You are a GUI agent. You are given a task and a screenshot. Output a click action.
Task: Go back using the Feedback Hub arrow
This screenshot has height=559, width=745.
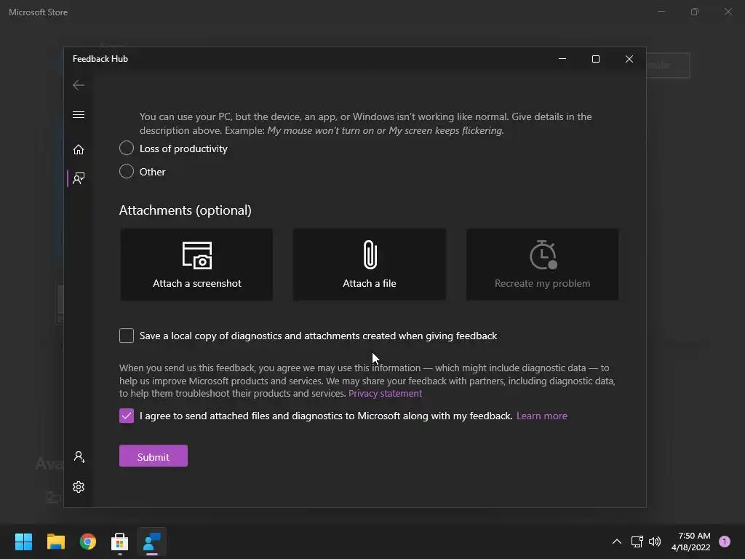[x=79, y=85]
